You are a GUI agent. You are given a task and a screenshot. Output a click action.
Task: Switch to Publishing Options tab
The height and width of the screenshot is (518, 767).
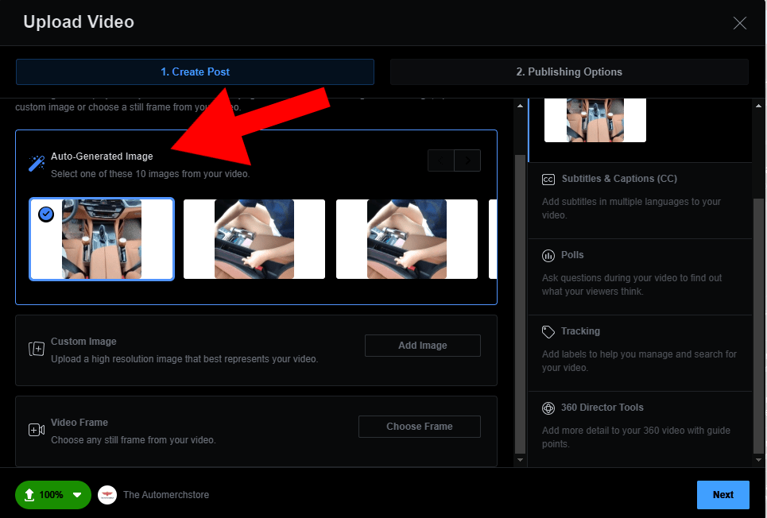click(x=569, y=72)
